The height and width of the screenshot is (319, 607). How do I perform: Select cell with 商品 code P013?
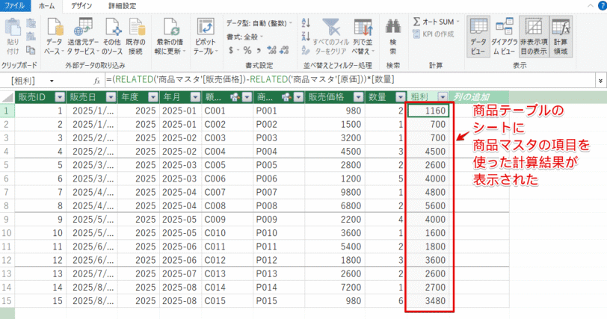(x=279, y=273)
